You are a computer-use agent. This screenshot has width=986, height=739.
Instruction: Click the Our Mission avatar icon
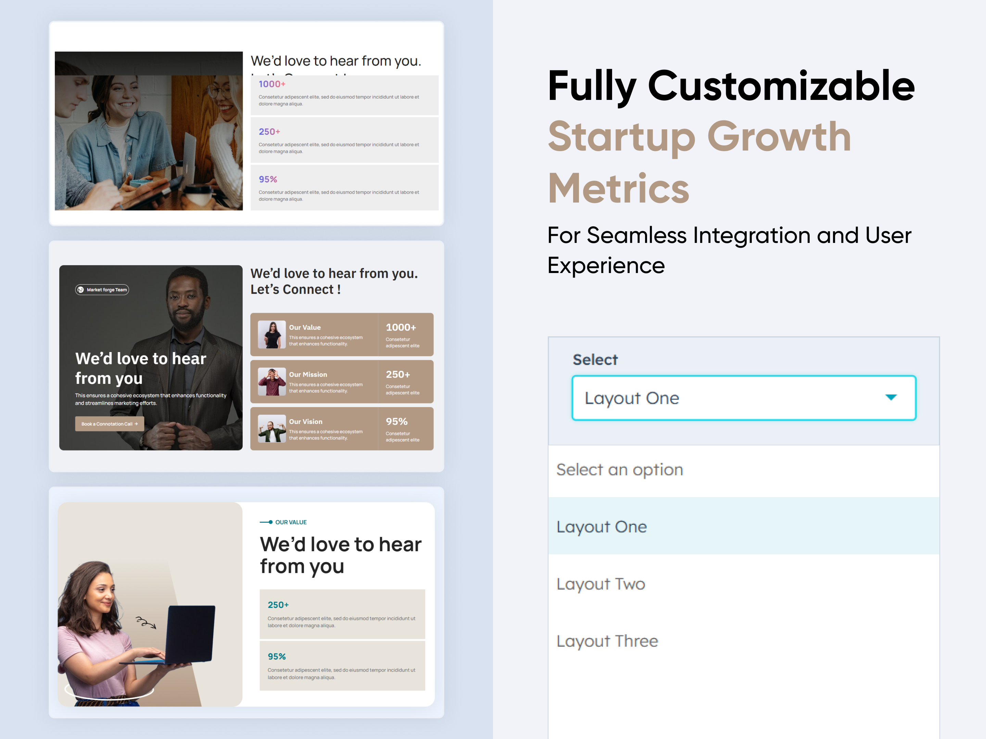(x=272, y=382)
